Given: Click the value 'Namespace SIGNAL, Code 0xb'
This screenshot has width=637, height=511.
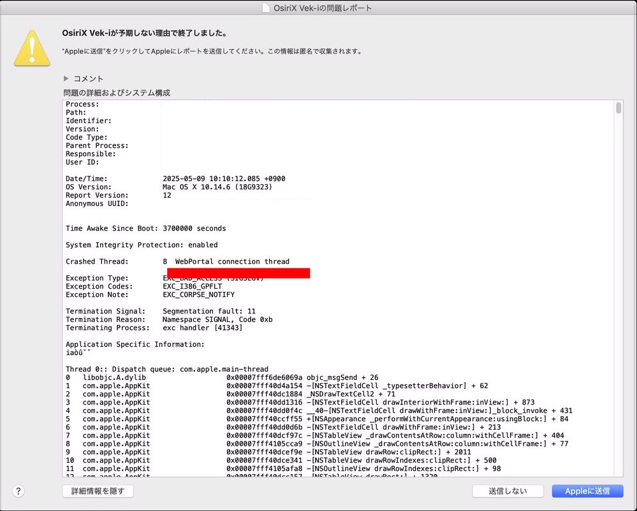Looking at the screenshot, I should 217,319.
